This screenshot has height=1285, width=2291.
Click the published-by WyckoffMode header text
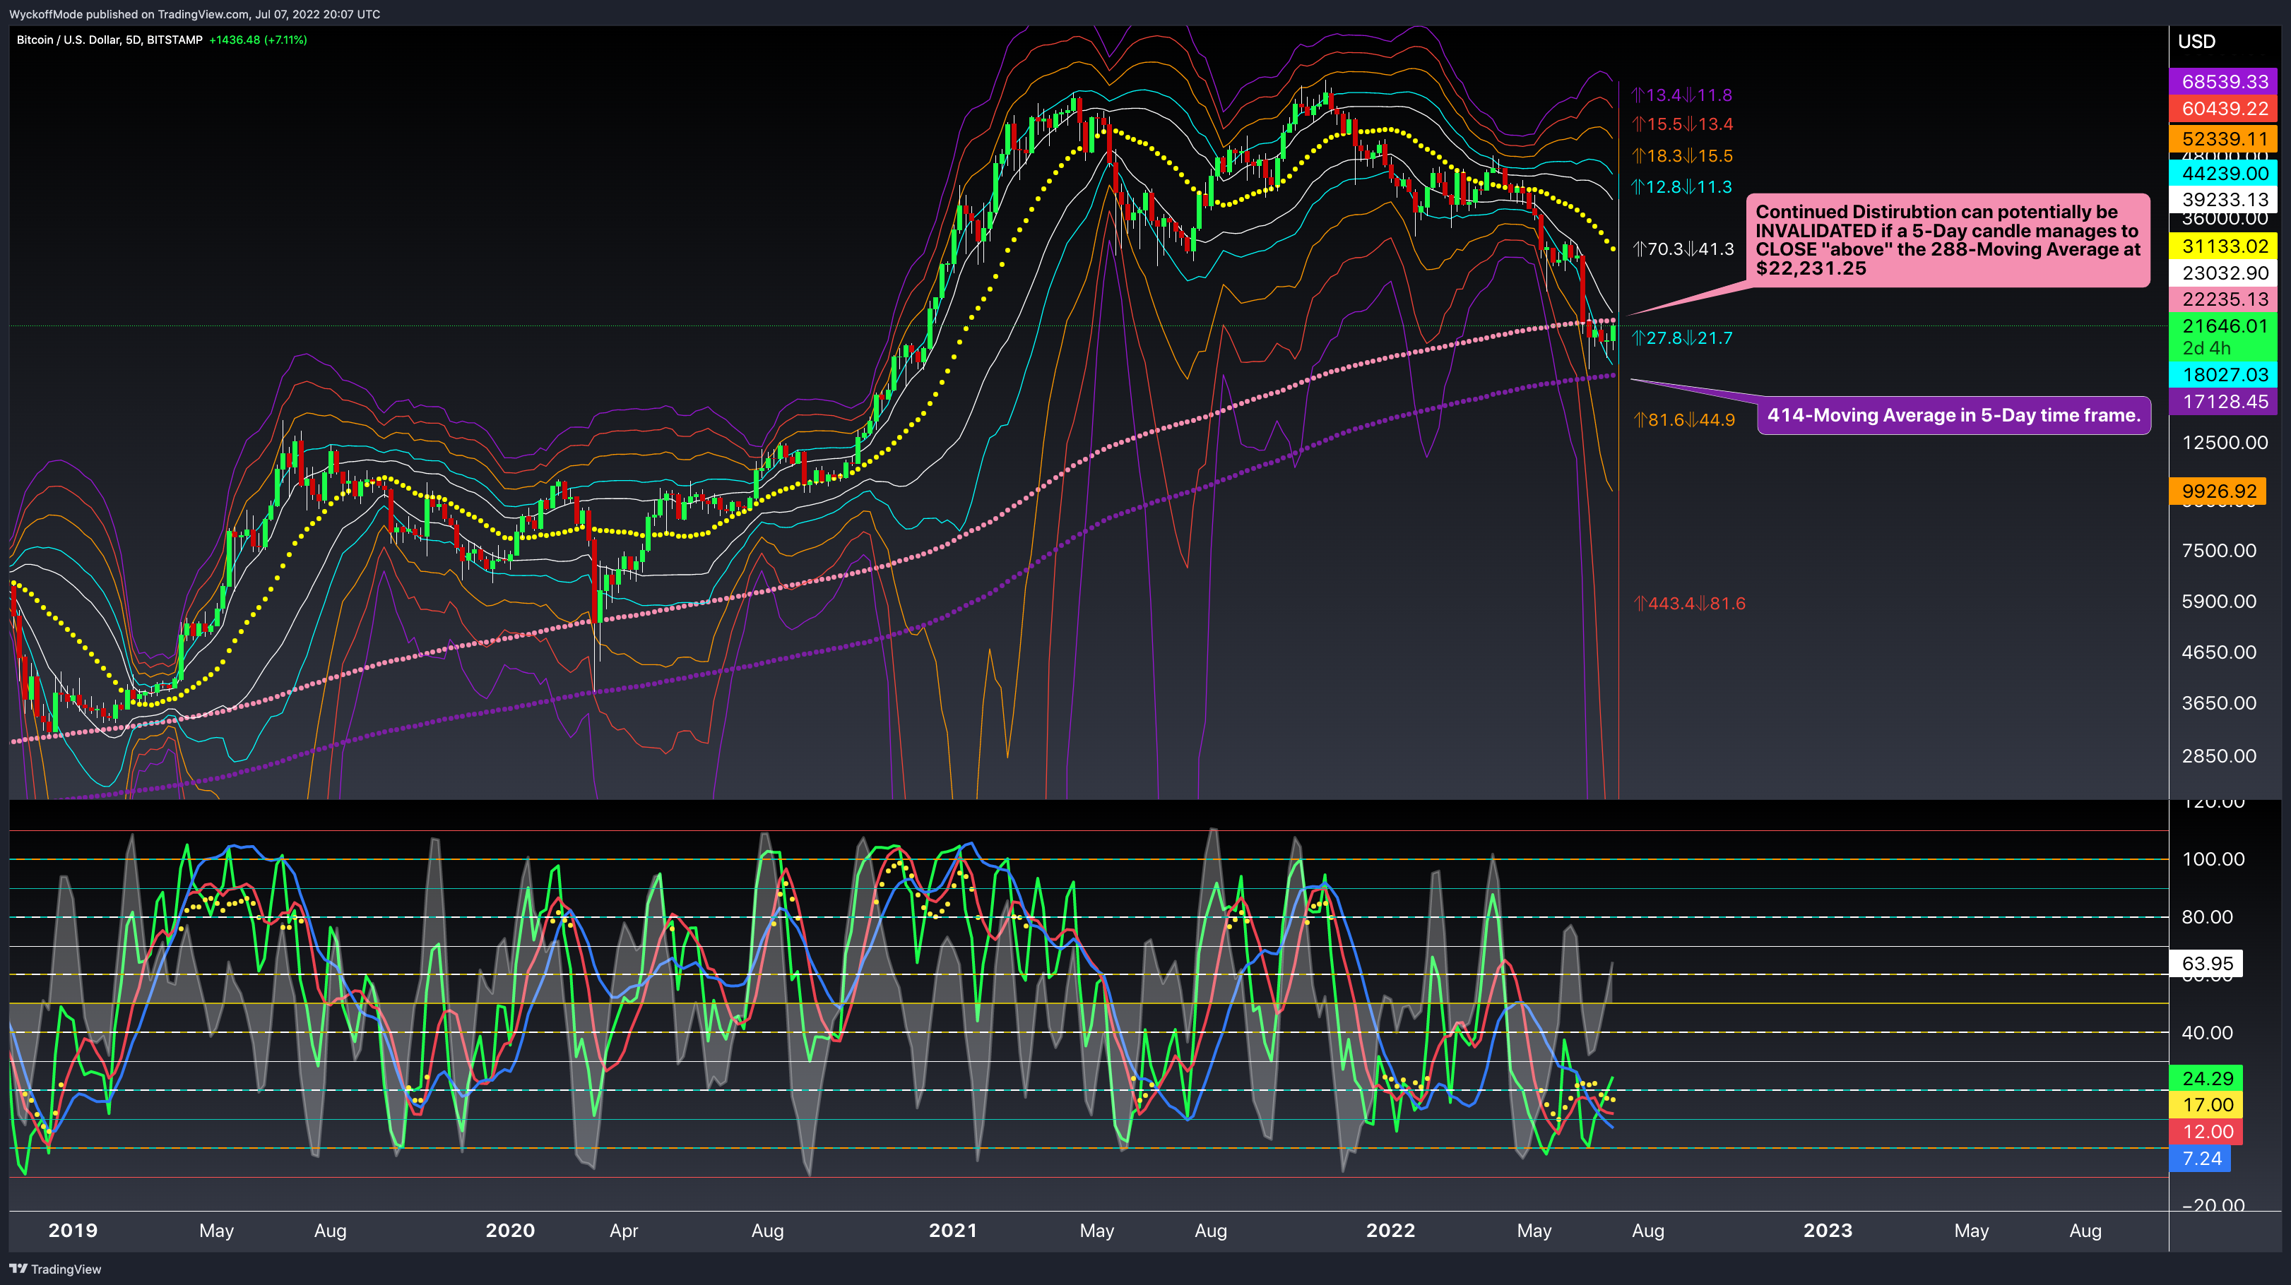(195, 14)
